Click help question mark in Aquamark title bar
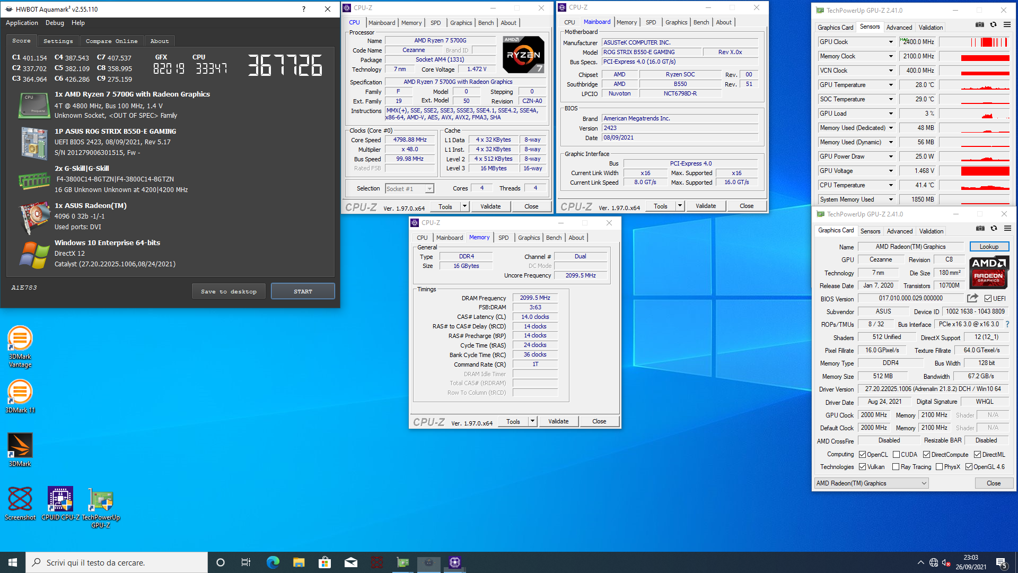The image size is (1018, 573). [x=303, y=9]
